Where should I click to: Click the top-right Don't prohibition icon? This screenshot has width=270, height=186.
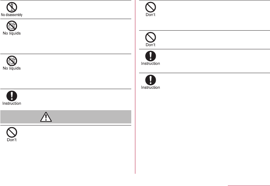coord(151,7)
